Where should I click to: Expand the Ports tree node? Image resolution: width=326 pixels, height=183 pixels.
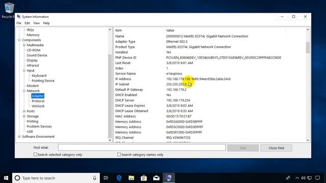(24, 111)
